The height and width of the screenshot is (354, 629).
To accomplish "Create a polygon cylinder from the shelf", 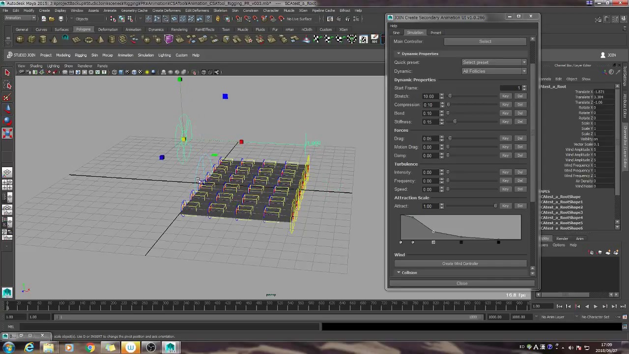I will [43, 39].
